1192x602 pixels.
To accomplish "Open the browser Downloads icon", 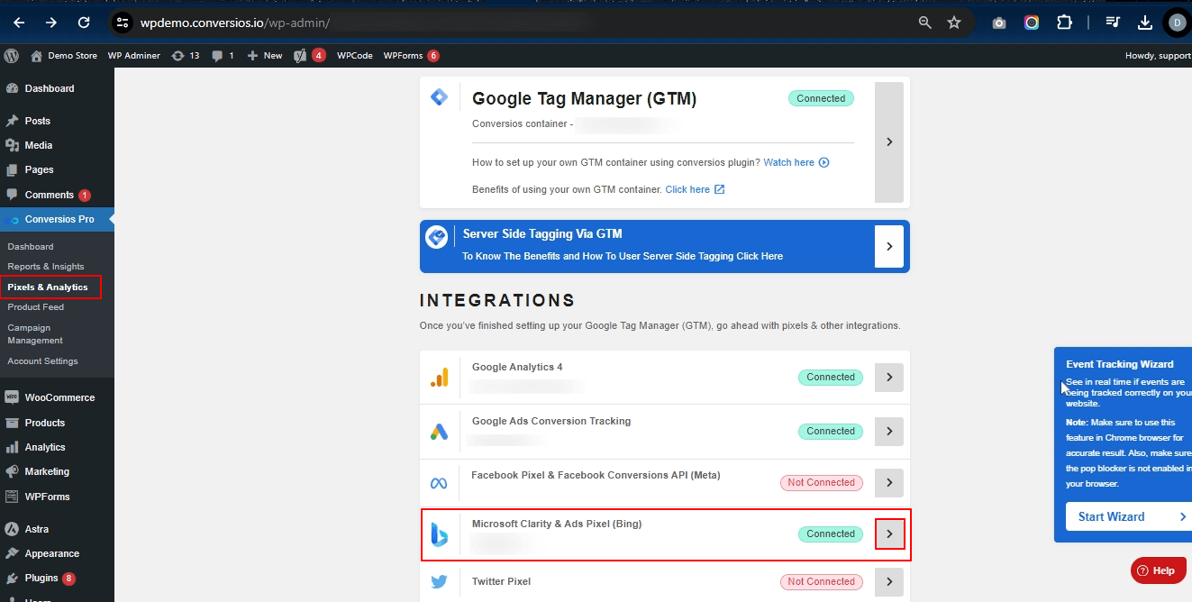I will [x=1145, y=23].
